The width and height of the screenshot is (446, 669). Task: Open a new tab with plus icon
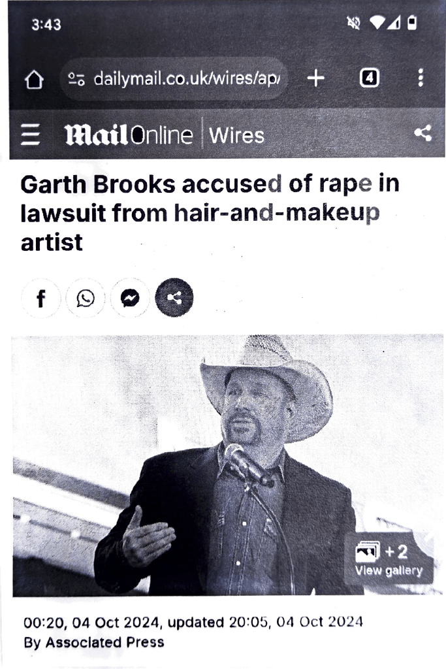[x=315, y=78]
